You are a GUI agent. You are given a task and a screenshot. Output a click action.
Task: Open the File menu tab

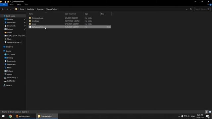click(4, 5)
